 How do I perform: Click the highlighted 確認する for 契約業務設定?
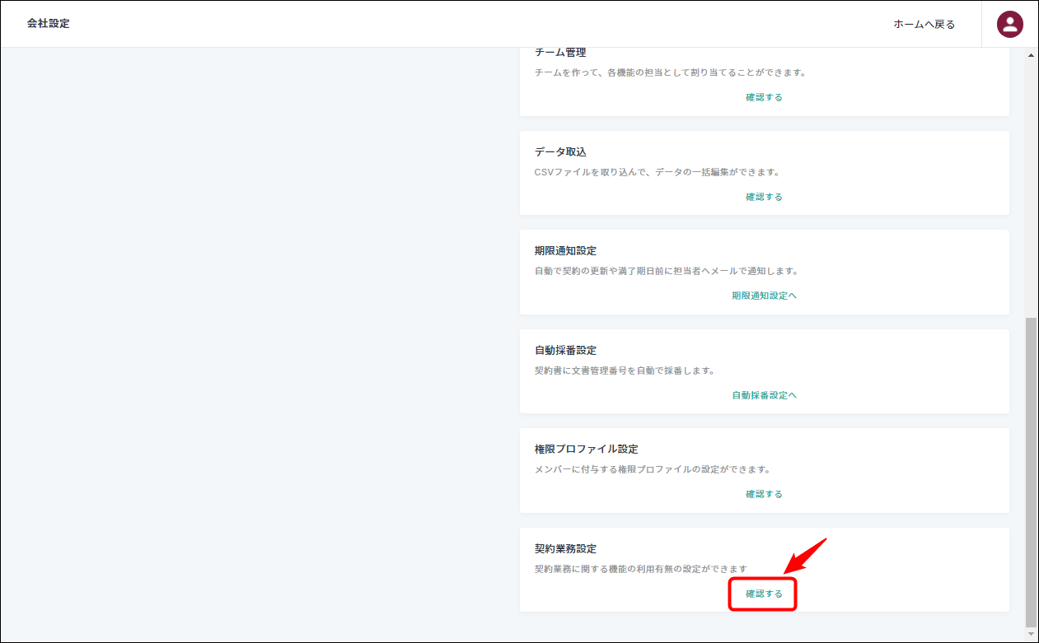pos(762,592)
